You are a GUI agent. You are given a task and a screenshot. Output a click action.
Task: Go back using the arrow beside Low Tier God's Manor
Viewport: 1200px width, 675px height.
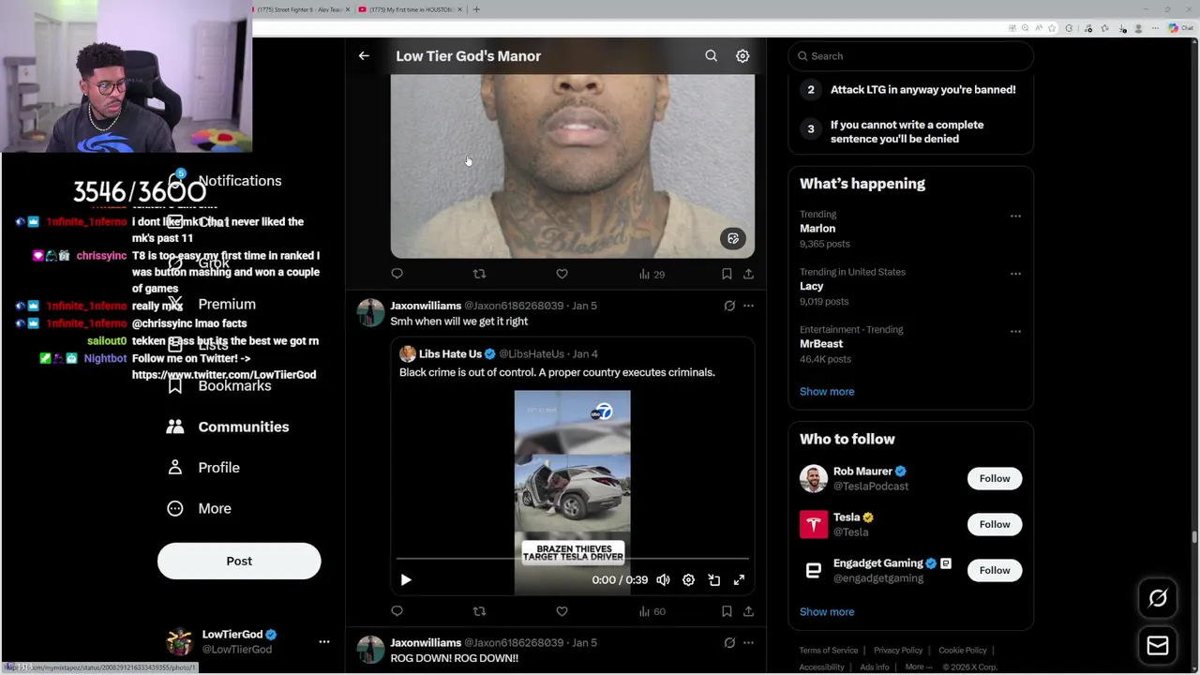[x=364, y=56]
